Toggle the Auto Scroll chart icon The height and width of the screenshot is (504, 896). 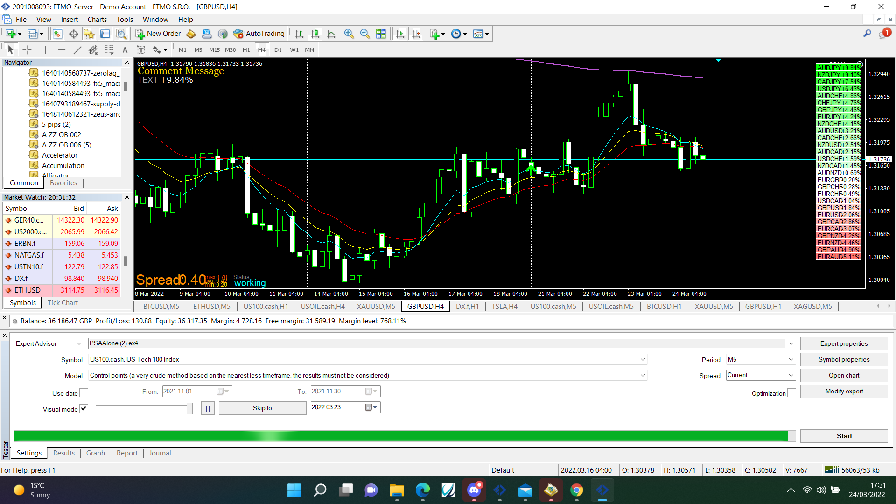click(x=400, y=34)
